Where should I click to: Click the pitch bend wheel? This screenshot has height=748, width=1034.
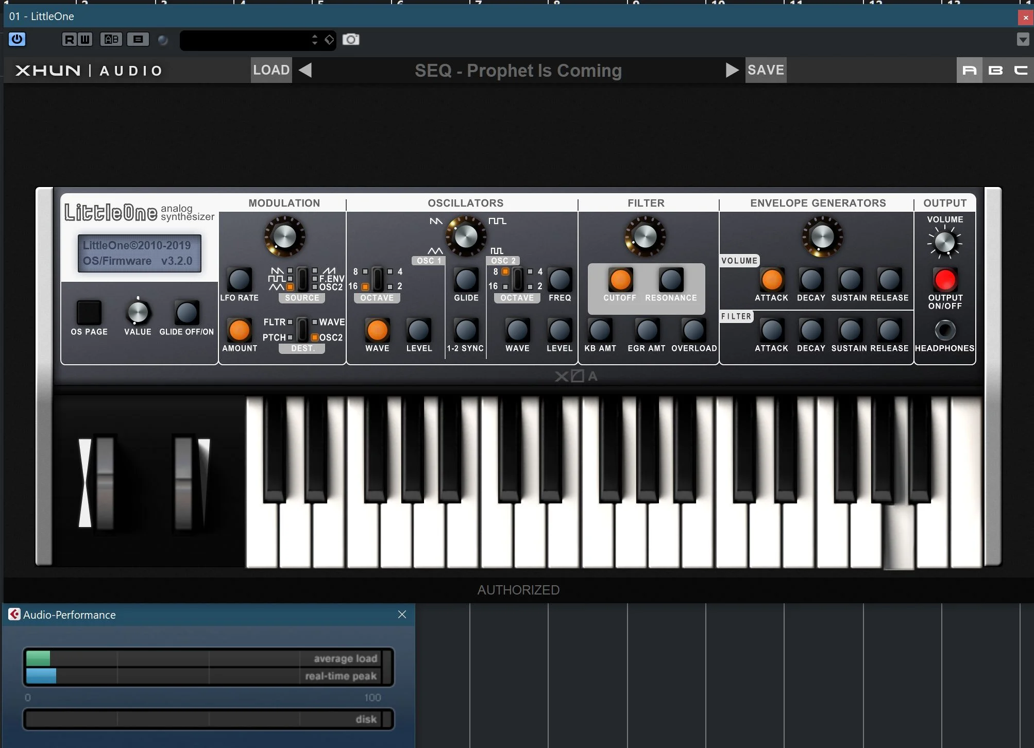[105, 483]
